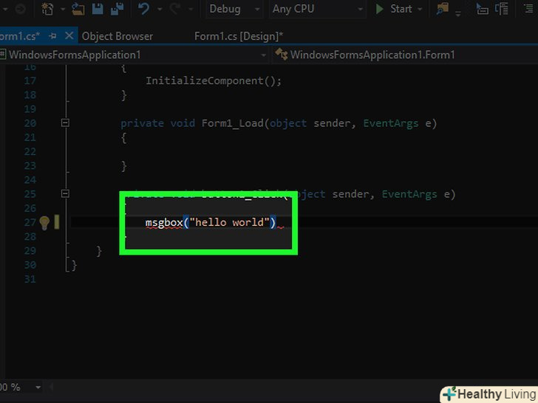Pin the Form1.cs tab
538x403 pixels.
52,35
